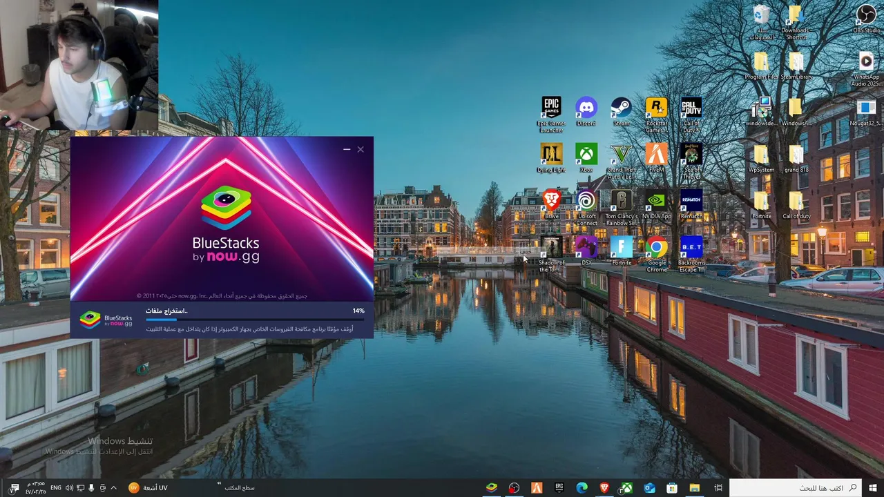Open the Recycle Bin desktop icon
The width and height of the screenshot is (884, 497).
761,22
